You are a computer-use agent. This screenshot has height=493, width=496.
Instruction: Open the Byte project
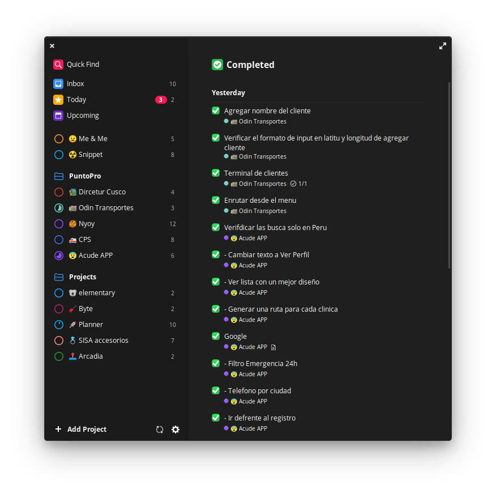(114, 309)
